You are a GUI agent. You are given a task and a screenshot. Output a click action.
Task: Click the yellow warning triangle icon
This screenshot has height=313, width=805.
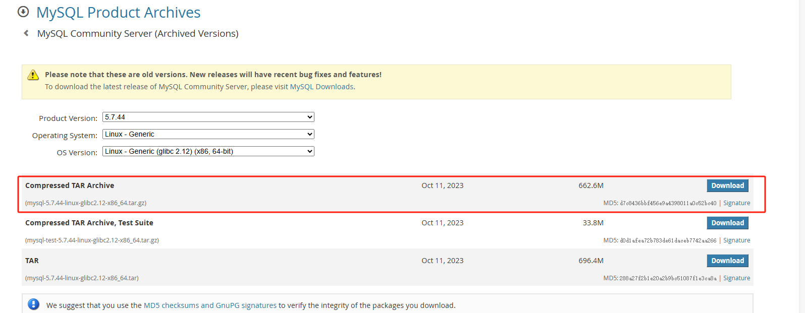point(33,75)
